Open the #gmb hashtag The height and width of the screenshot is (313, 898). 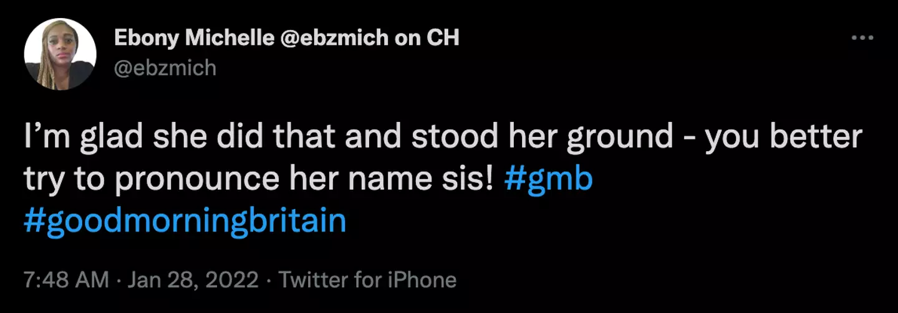[x=548, y=179]
